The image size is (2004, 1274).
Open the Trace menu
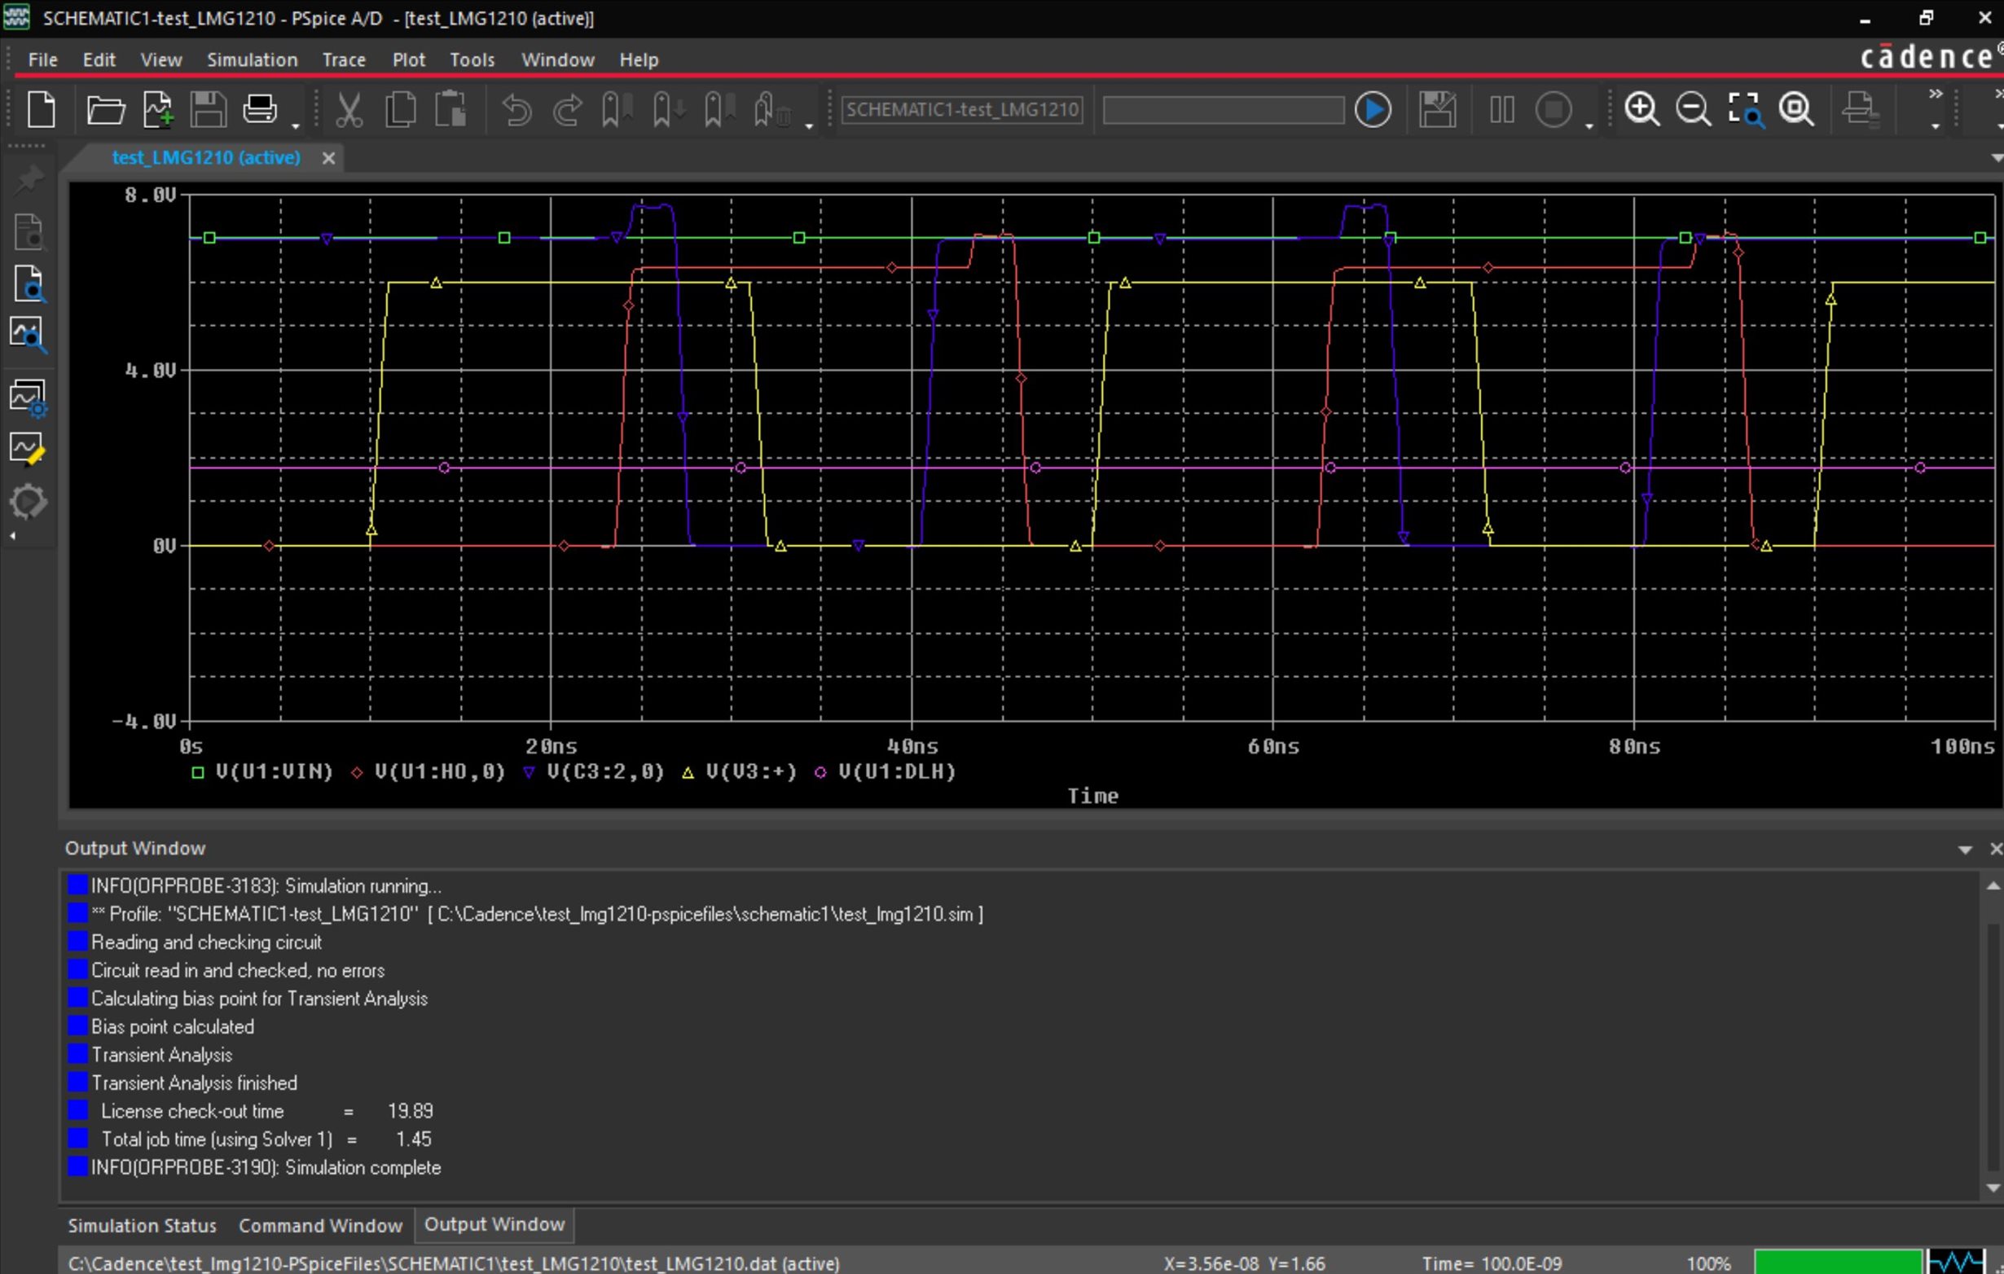344,60
